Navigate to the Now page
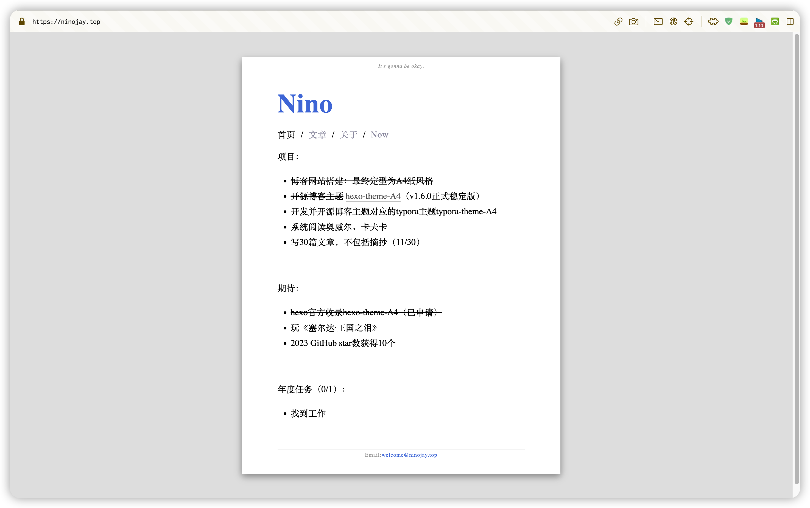The width and height of the screenshot is (810, 508). 379,135
